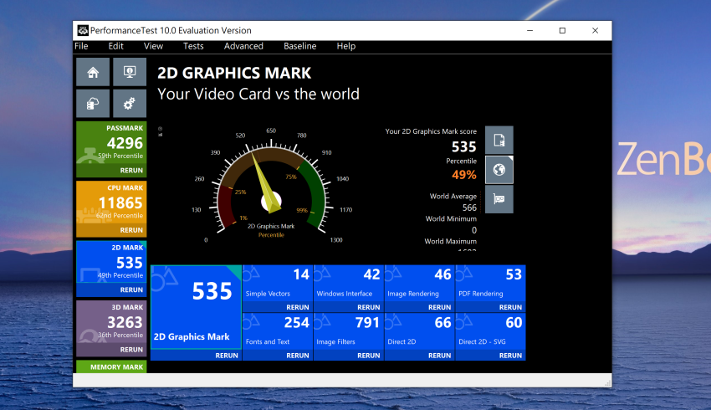Click the Direct 2D - SVG score 60
Image resolution: width=711 pixels, height=410 pixels.
tap(514, 323)
